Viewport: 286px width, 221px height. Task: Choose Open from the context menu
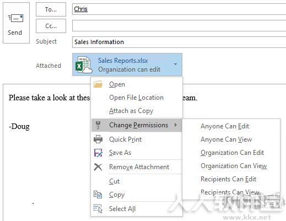click(137, 84)
